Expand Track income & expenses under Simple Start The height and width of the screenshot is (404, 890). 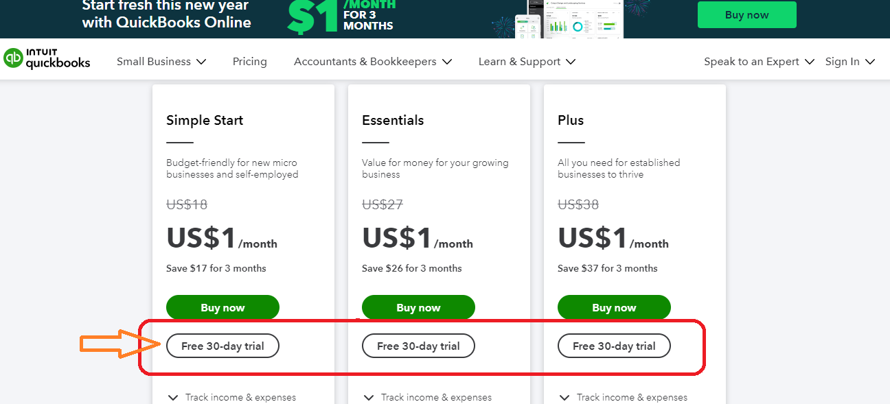click(x=234, y=397)
